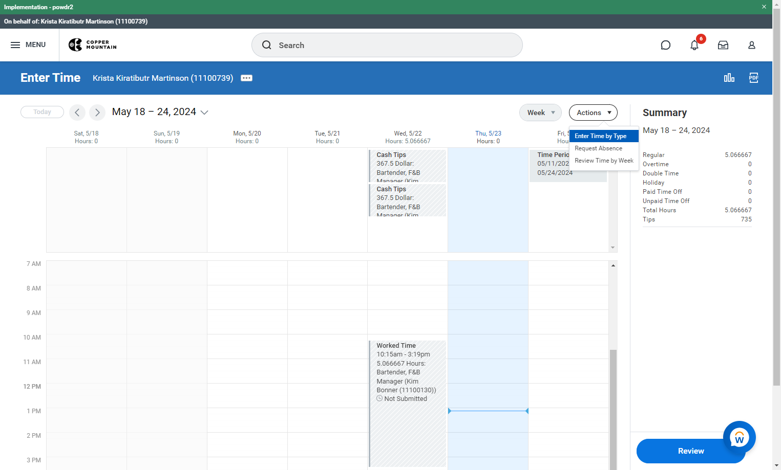Click the Sun, 5/19 day header
The width and height of the screenshot is (781, 470).
(x=166, y=137)
